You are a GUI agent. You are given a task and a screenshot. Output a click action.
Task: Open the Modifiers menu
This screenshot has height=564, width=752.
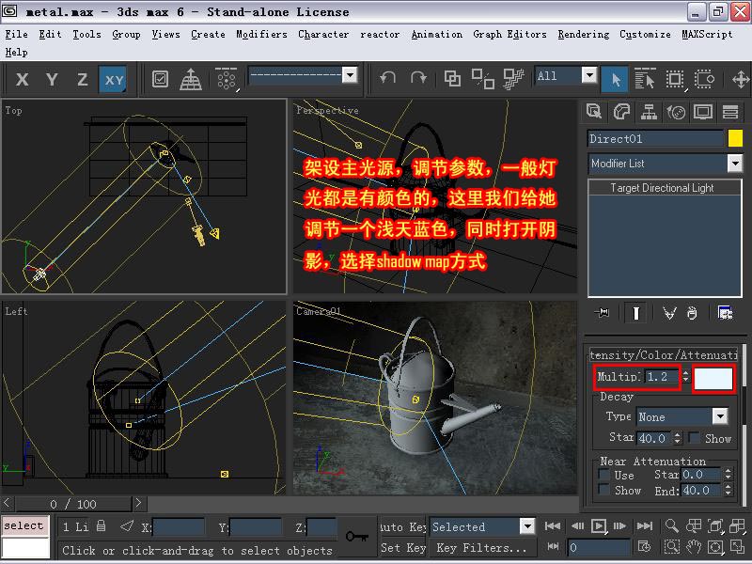[261, 34]
